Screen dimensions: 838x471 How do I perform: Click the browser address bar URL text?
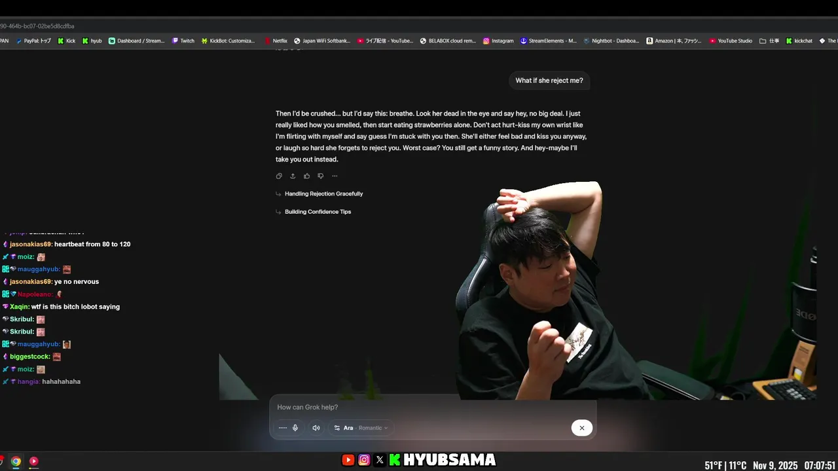[37, 26]
